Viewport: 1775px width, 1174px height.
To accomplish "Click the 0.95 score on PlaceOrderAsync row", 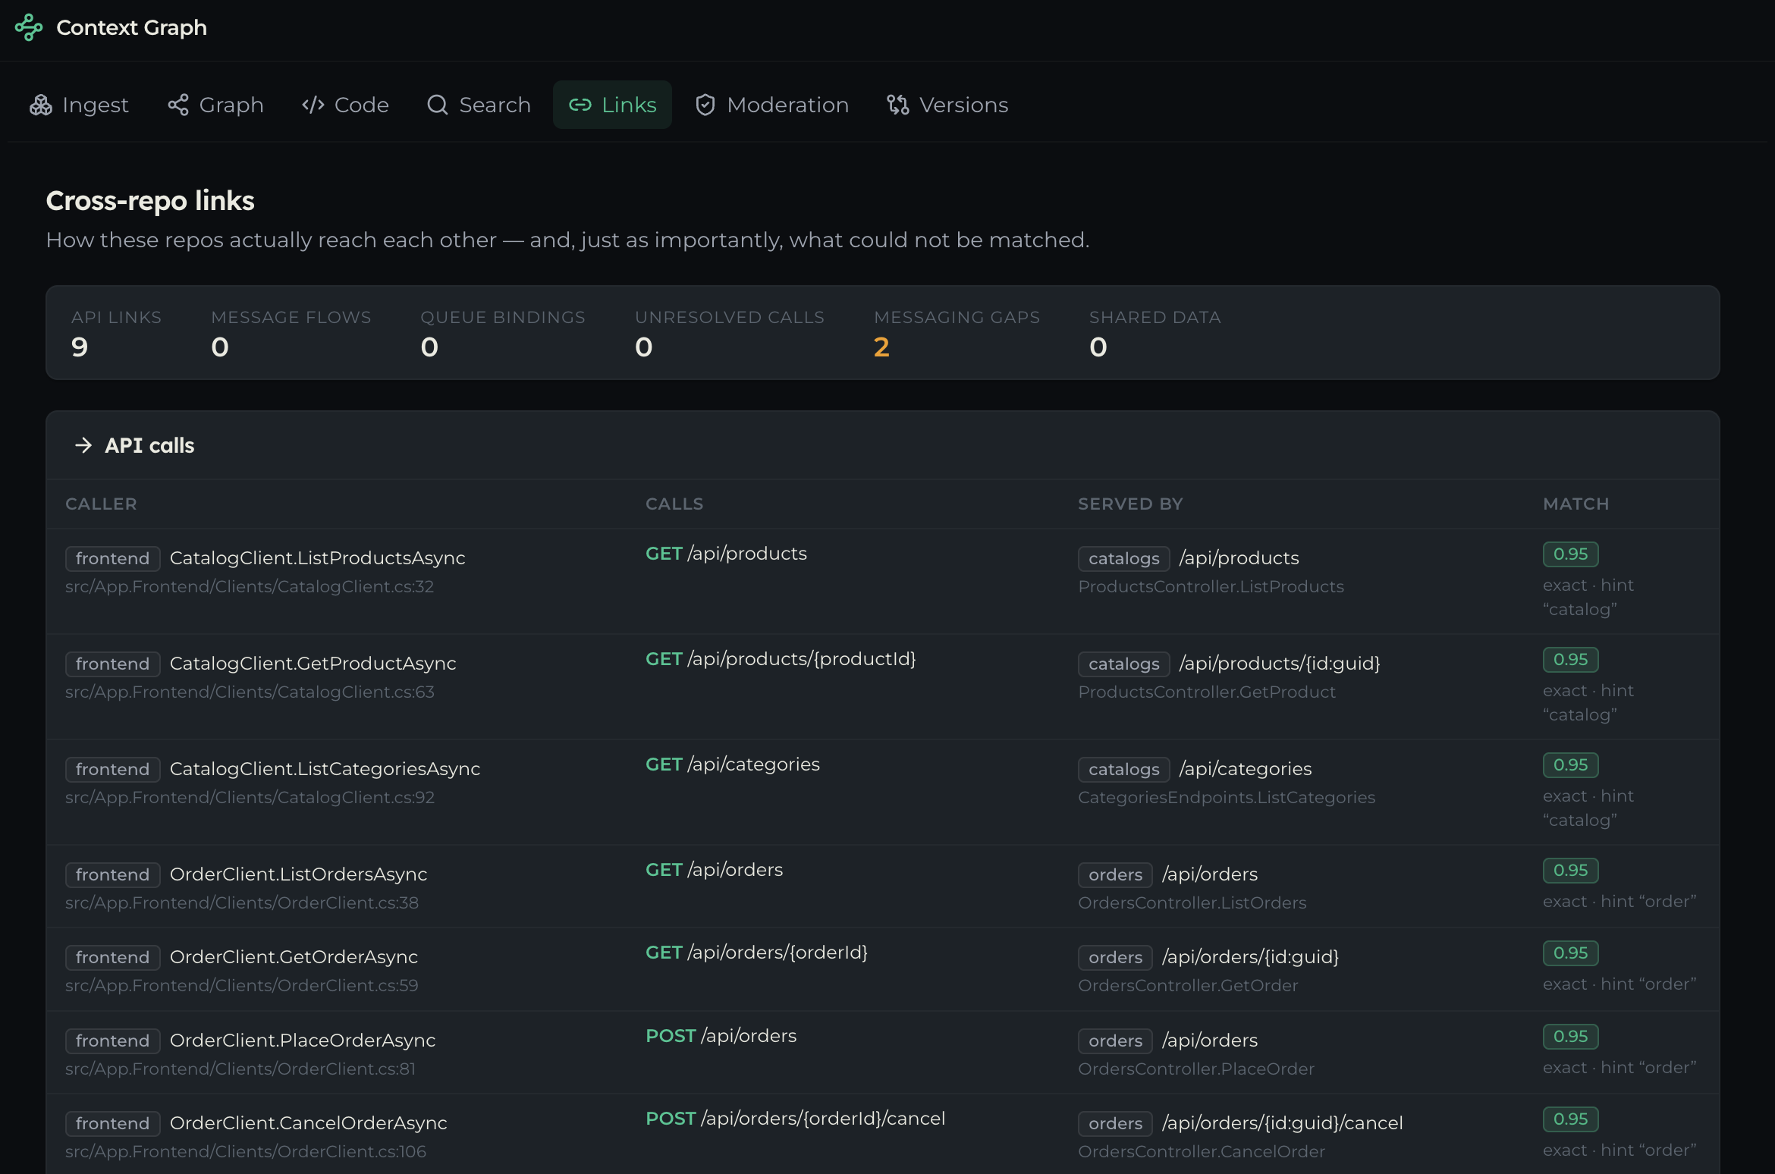I will click(x=1570, y=1037).
